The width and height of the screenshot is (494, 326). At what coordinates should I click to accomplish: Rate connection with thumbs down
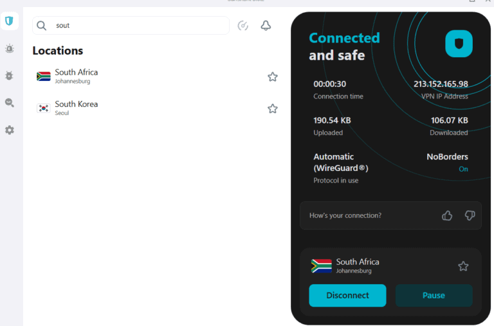click(470, 215)
